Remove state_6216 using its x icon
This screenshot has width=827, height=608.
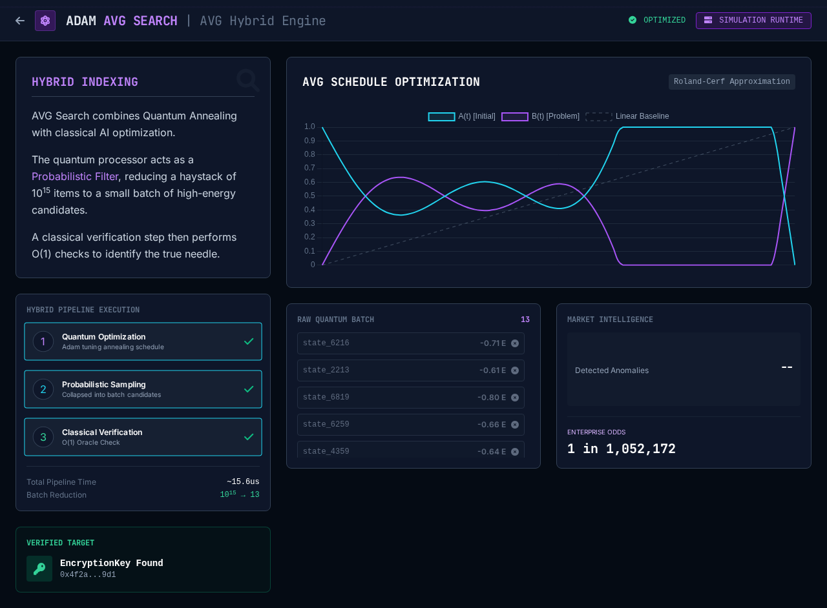point(515,343)
